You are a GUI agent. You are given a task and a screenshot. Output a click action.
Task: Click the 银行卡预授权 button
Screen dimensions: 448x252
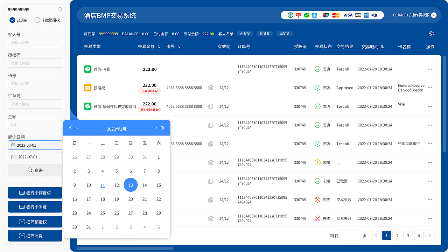tap(35, 193)
